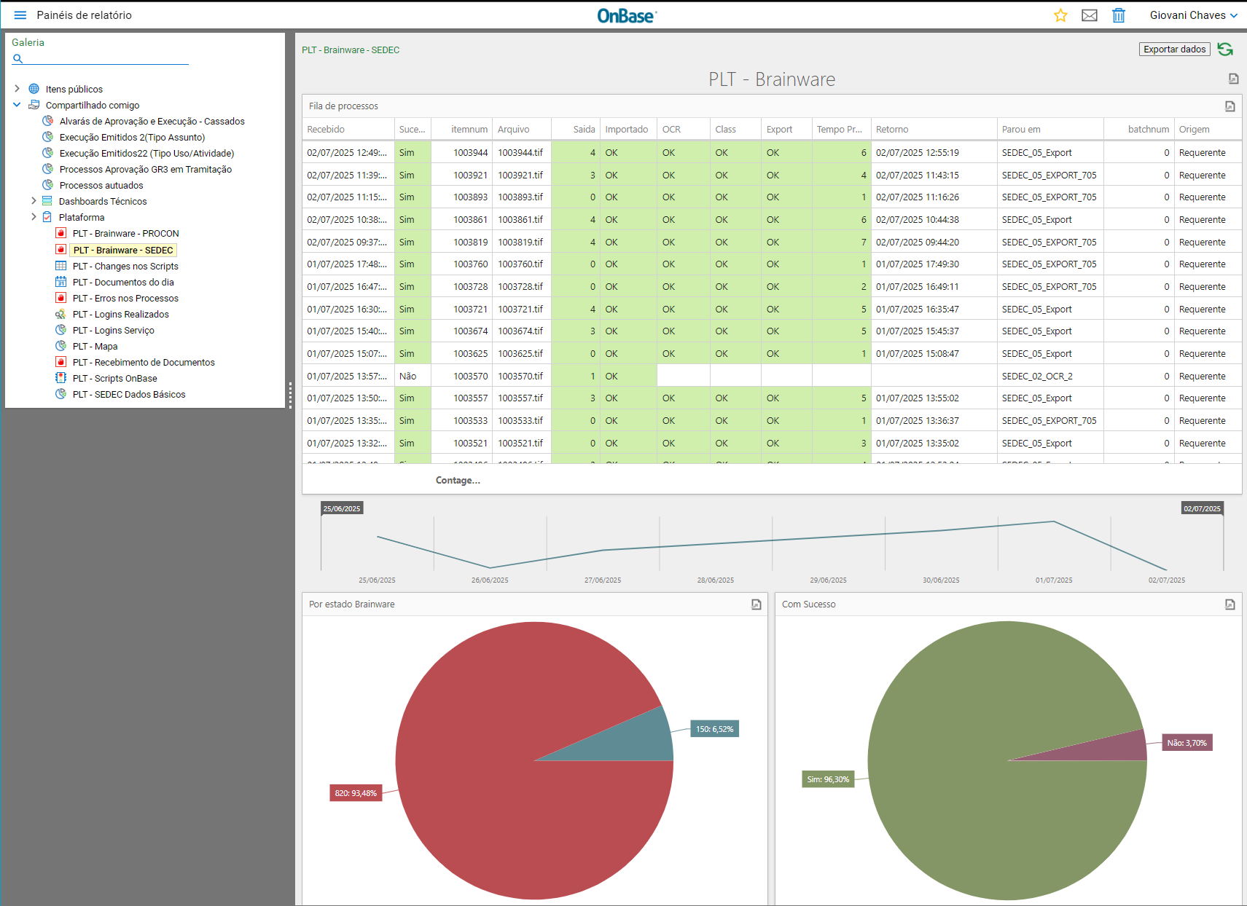
Task: Click the 1003944.tif file cell
Action: tap(520, 152)
